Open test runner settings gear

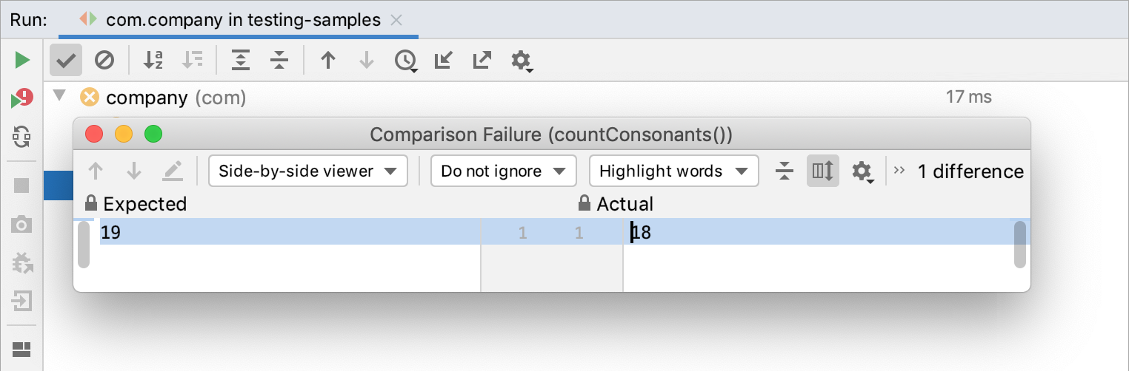click(522, 61)
